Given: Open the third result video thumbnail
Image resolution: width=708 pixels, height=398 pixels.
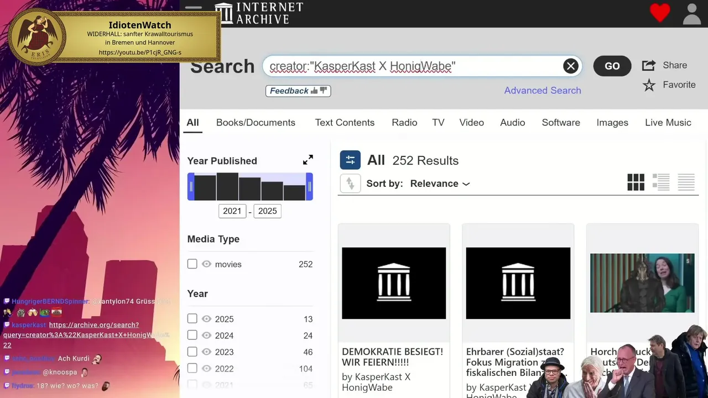Looking at the screenshot, I should (x=642, y=283).
